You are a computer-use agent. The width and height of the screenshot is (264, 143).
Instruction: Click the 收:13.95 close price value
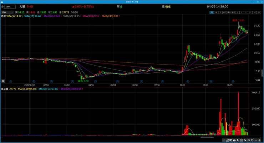(x=53, y=12)
